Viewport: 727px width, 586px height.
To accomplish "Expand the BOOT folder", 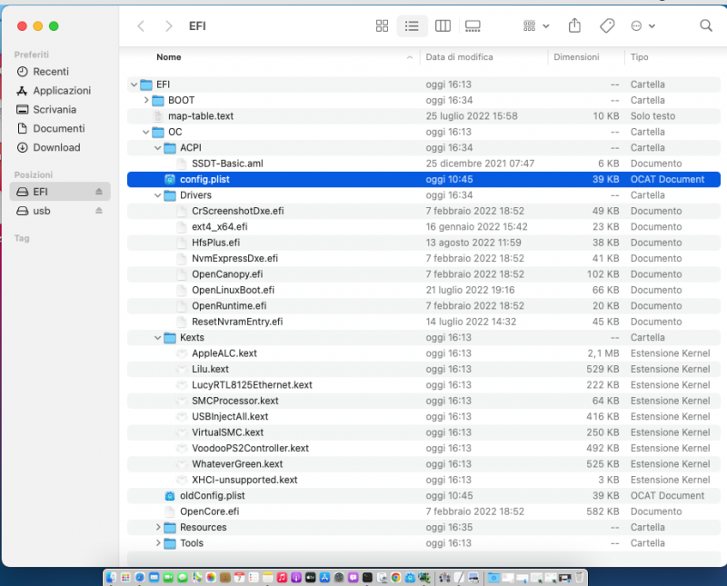I will point(145,100).
